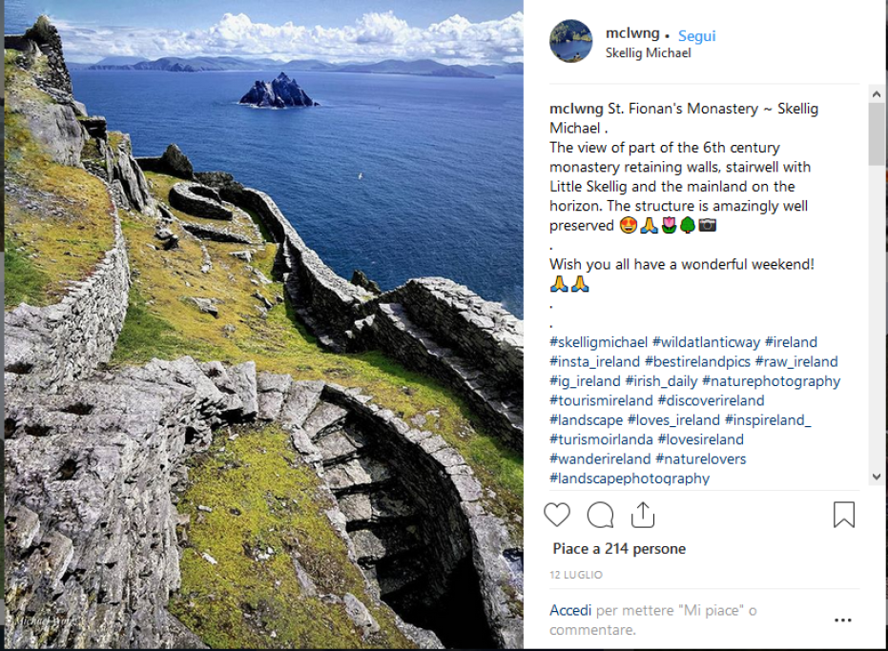This screenshot has width=888, height=651.
Task: Open the three-dot more options menu
Action: (842, 620)
